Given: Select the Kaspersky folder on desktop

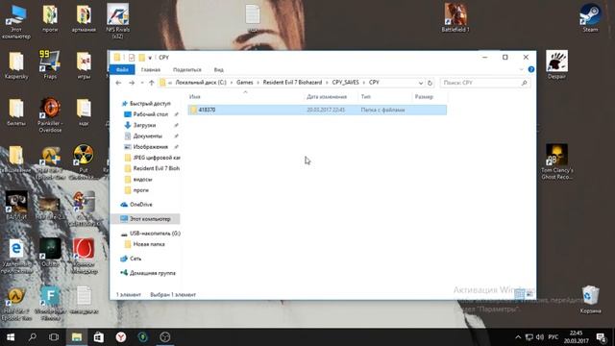Looking at the screenshot, I should [16, 64].
